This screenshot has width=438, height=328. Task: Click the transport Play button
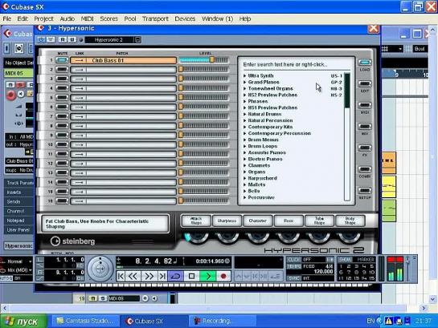point(208,276)
